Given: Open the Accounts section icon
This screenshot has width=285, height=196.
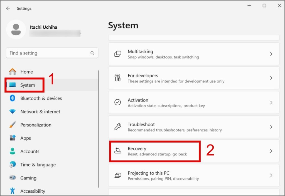Looking at the screenshot, I should click(12, 151).
